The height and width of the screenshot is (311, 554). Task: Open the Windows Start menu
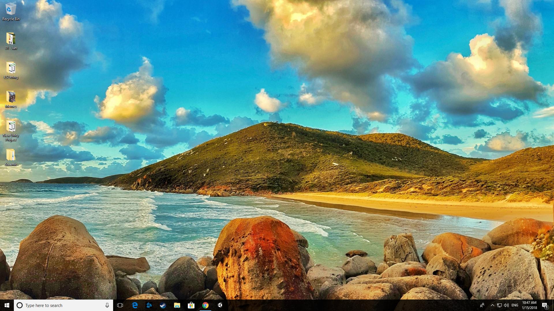tap(7, 305)
